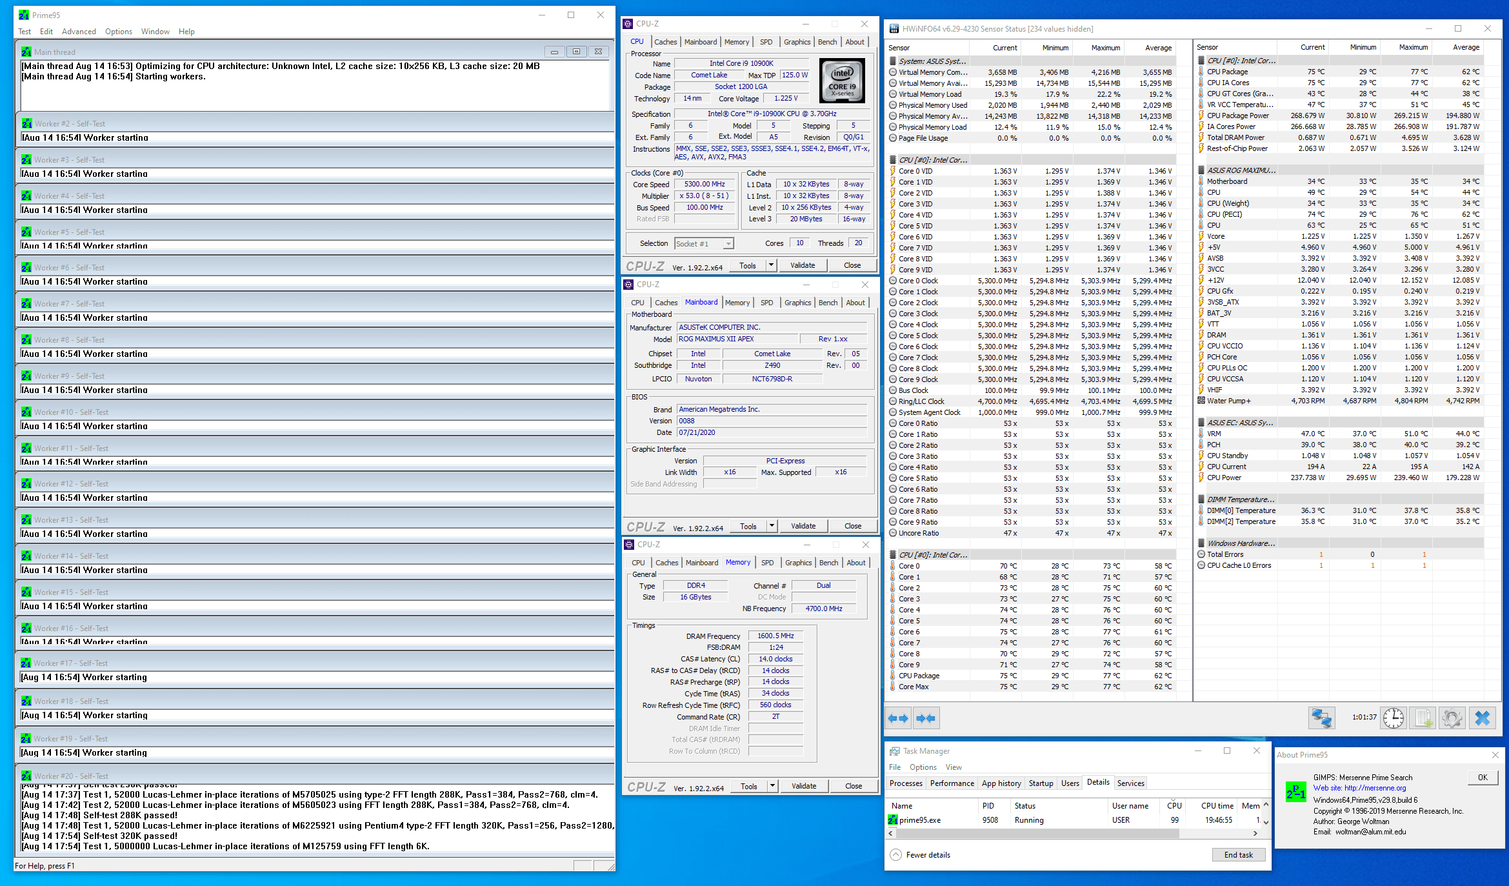Viewport: 1509px width, 886px height.
Task: Open the Window menu in Prime95
Action: click(155, 32)
